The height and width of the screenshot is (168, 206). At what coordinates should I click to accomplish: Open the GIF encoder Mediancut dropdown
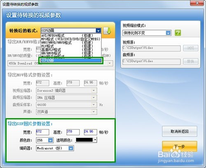tap(71, 148)
